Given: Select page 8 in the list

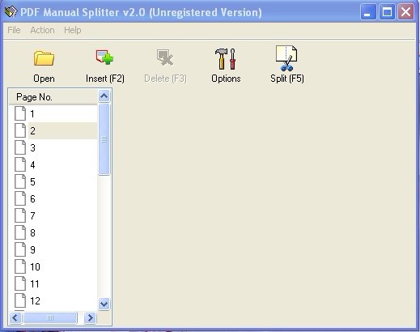Looking at the screenshot, I should click(x=55, y=232).
